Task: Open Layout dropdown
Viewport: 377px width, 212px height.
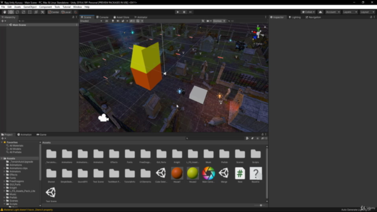Action: (x=367, y=12)
